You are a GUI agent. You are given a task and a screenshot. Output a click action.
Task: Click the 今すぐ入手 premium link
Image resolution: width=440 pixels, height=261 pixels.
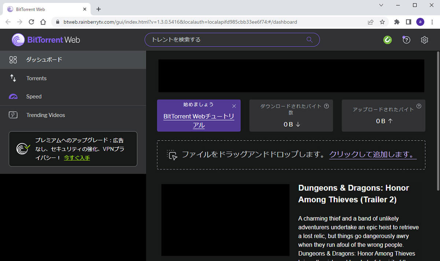click(77, 158)
